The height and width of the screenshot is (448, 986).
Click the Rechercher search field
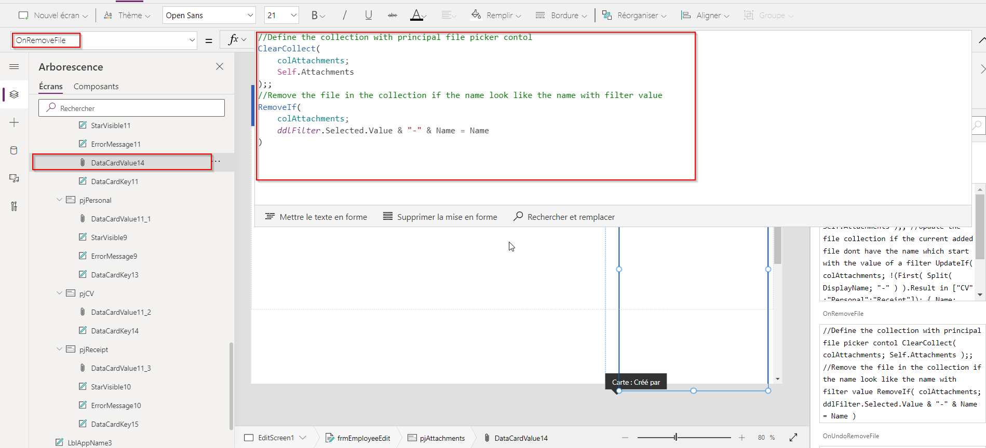(131, 108)
